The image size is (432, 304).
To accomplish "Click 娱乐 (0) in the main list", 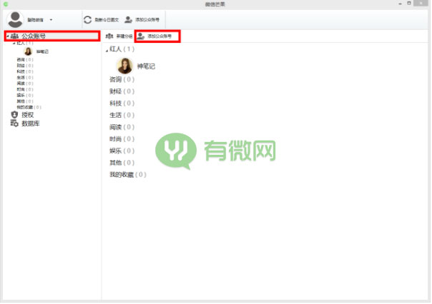I will pyautogui.click(x=122, y=151).
